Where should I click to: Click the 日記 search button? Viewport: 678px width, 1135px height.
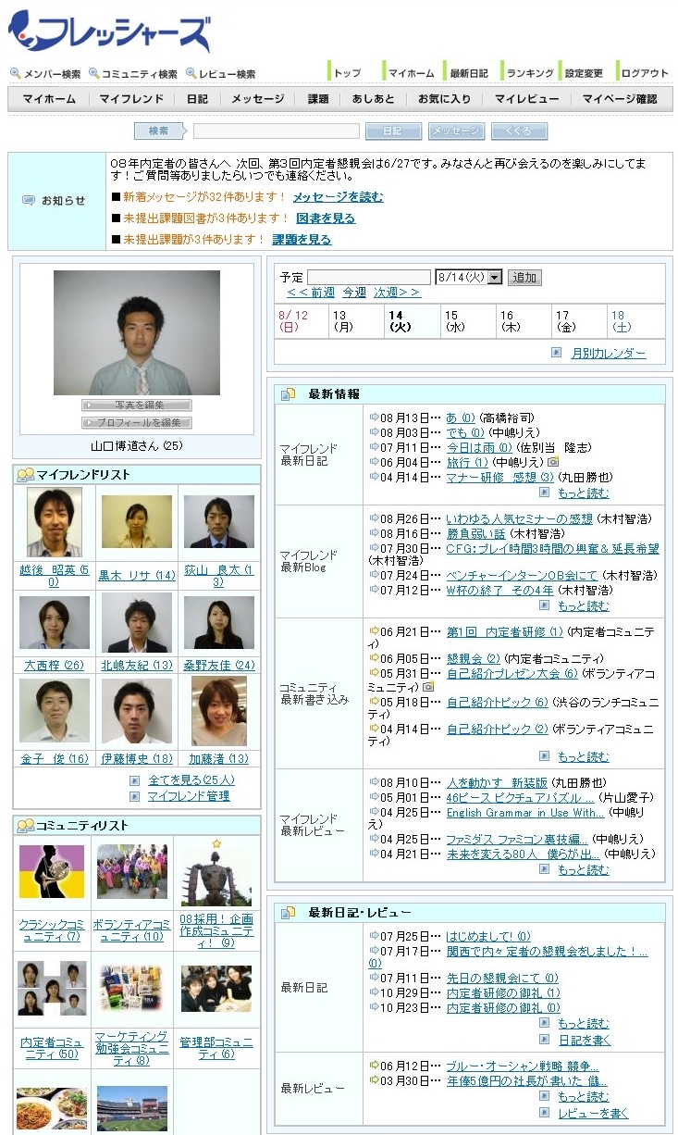tap(393, 131)
